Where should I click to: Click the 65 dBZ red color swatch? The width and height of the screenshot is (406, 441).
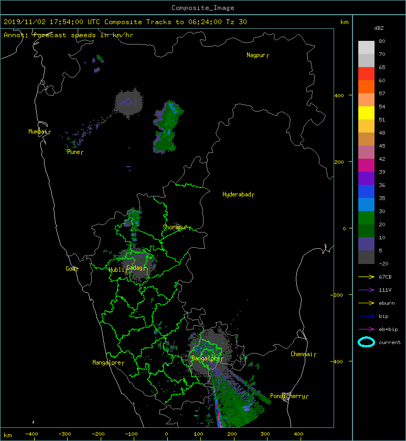pos(366,74)
